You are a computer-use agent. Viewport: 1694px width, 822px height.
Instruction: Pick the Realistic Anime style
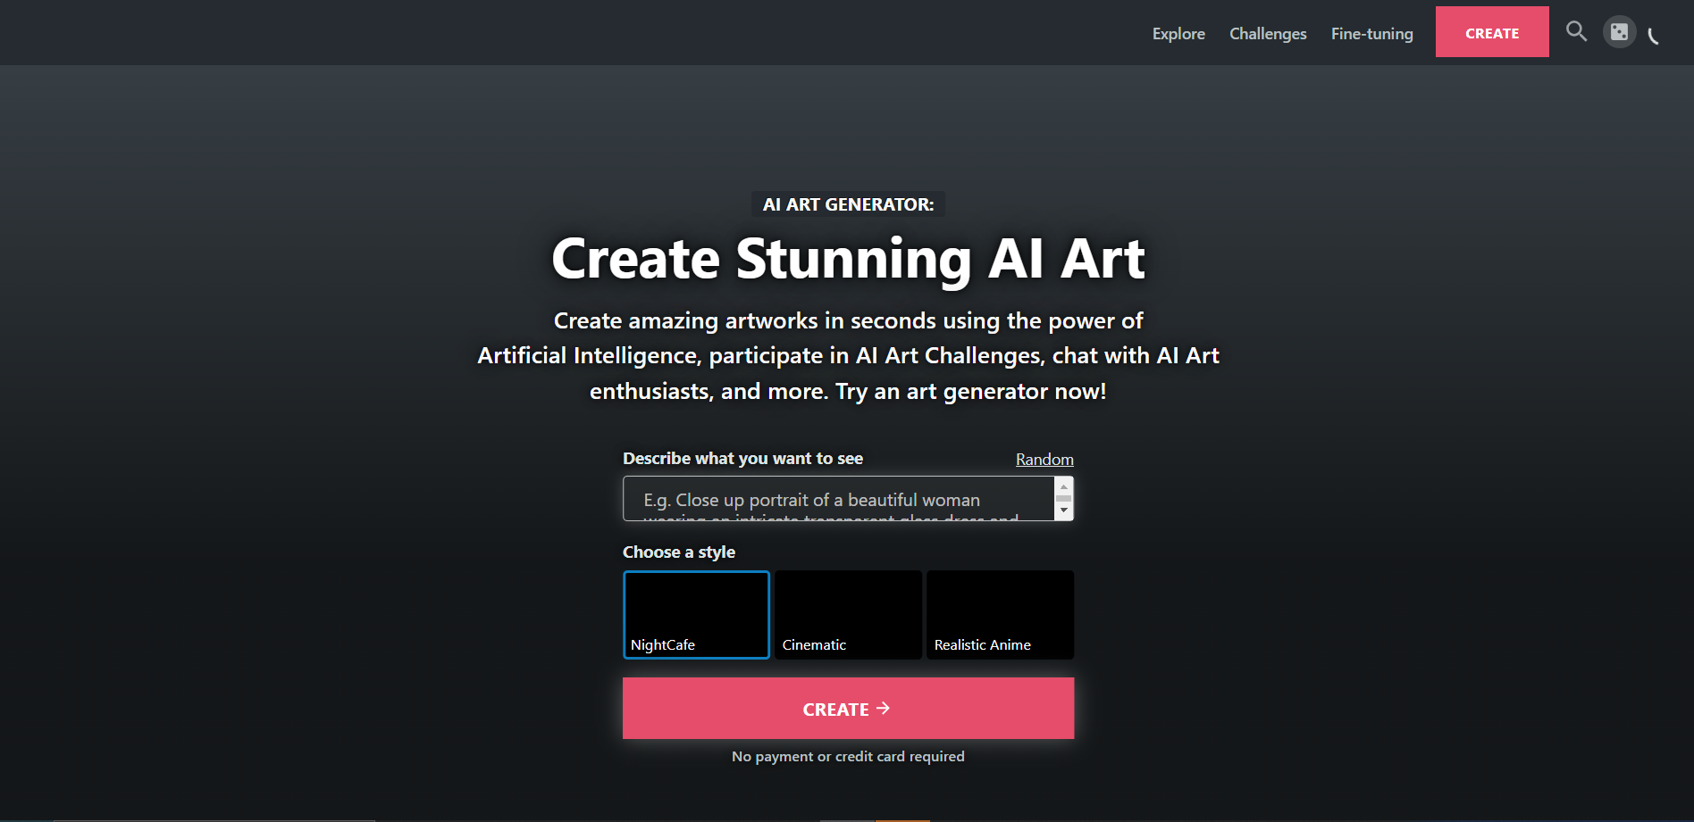[x=1000, y=615]
